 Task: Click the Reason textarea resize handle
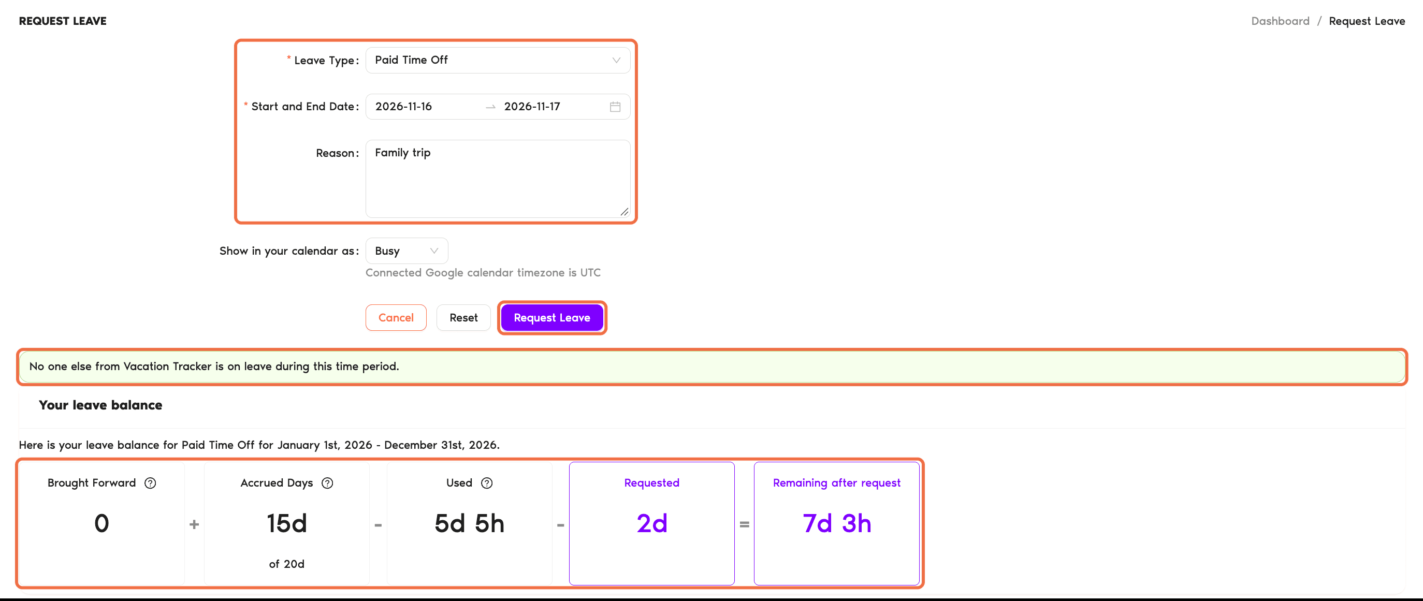624,212
